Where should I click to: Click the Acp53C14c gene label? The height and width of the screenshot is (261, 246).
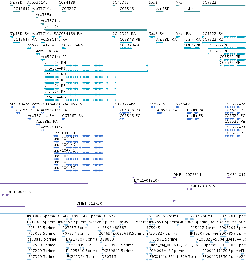coord(51,20)
